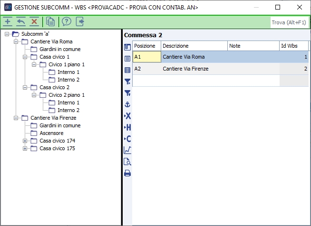This screenshot has height=226, width=311.
Task: Click the B2 application logo icon
Action: pos(8,7)
